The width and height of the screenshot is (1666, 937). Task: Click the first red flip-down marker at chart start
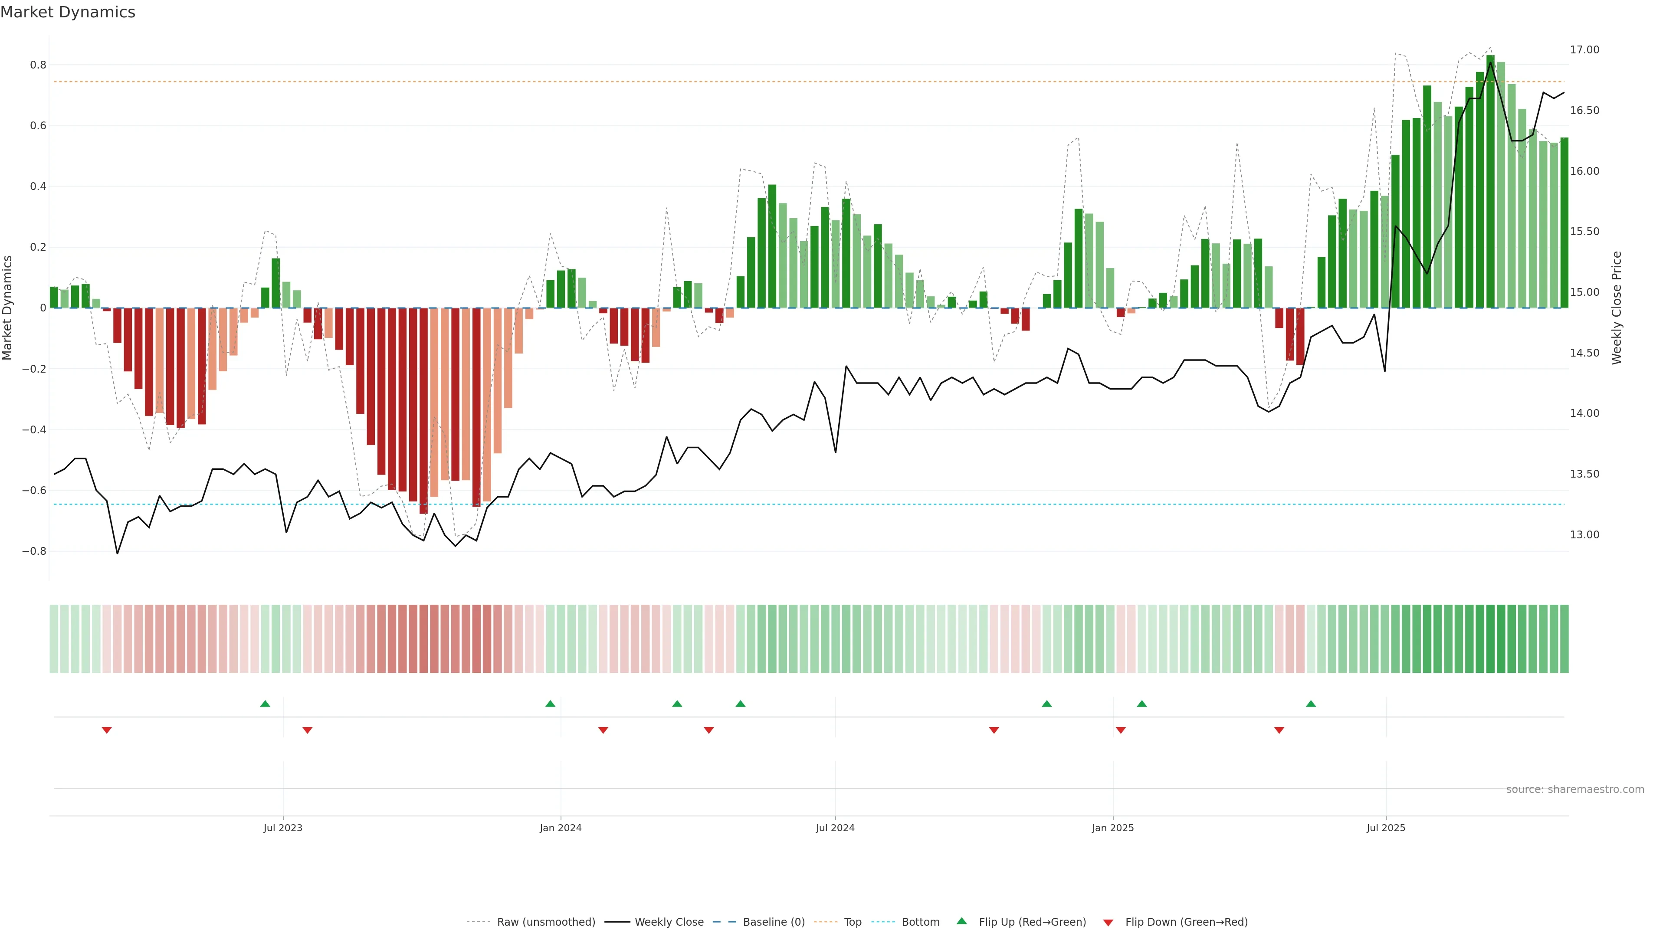[x=107, y=730]
